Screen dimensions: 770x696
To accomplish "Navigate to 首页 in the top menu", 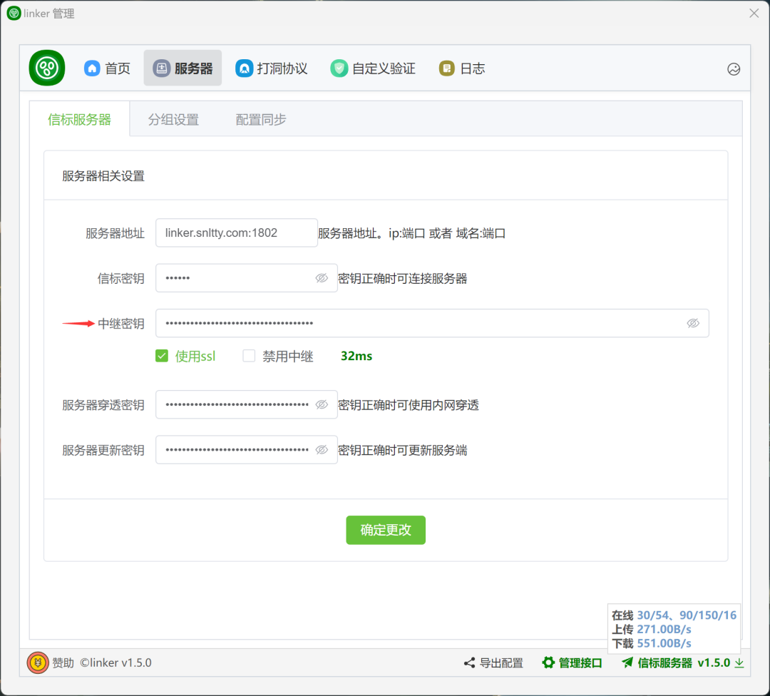I will (107, 68).
